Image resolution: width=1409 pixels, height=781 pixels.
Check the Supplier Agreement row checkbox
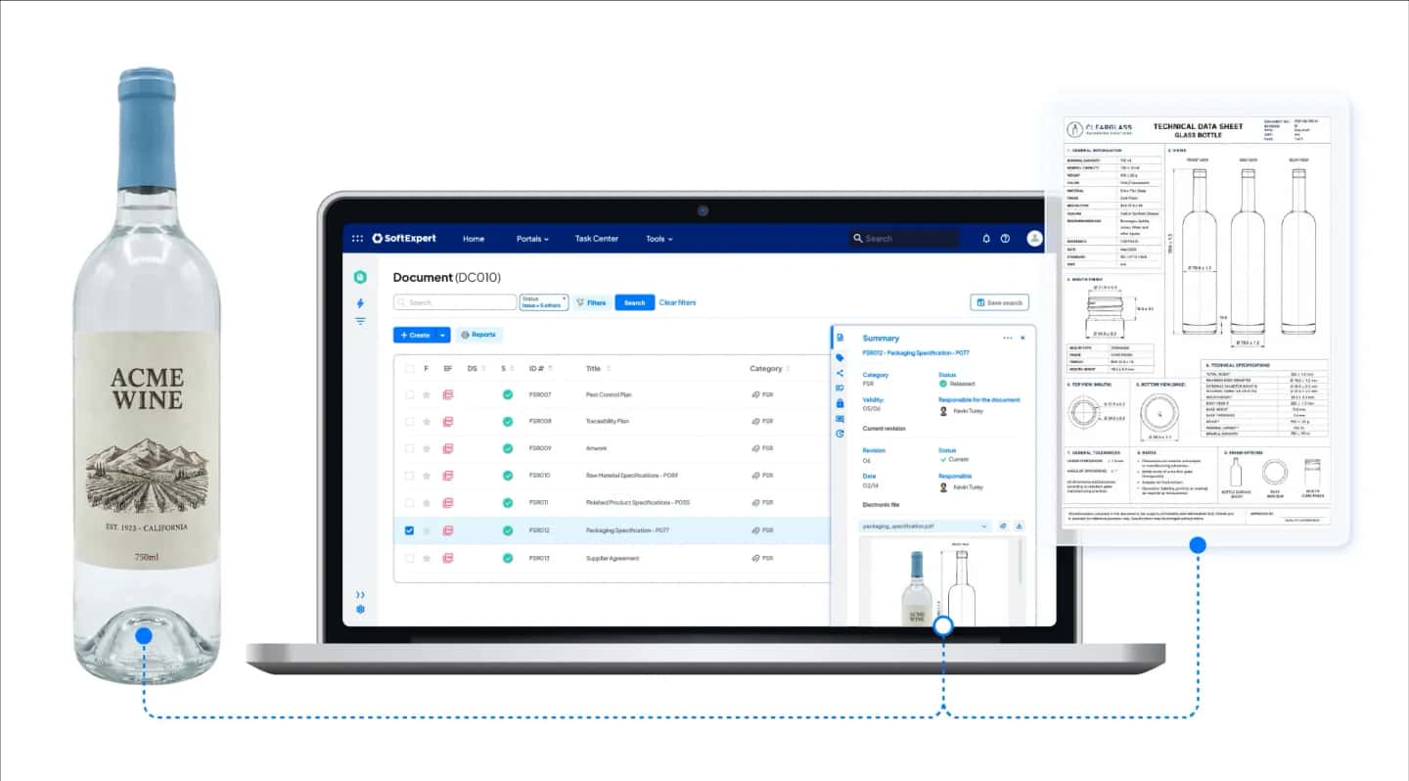(409, 558)
